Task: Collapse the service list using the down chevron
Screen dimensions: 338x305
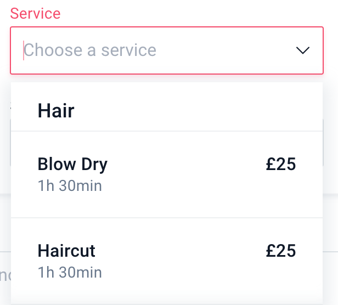Action: pos(302,50)
